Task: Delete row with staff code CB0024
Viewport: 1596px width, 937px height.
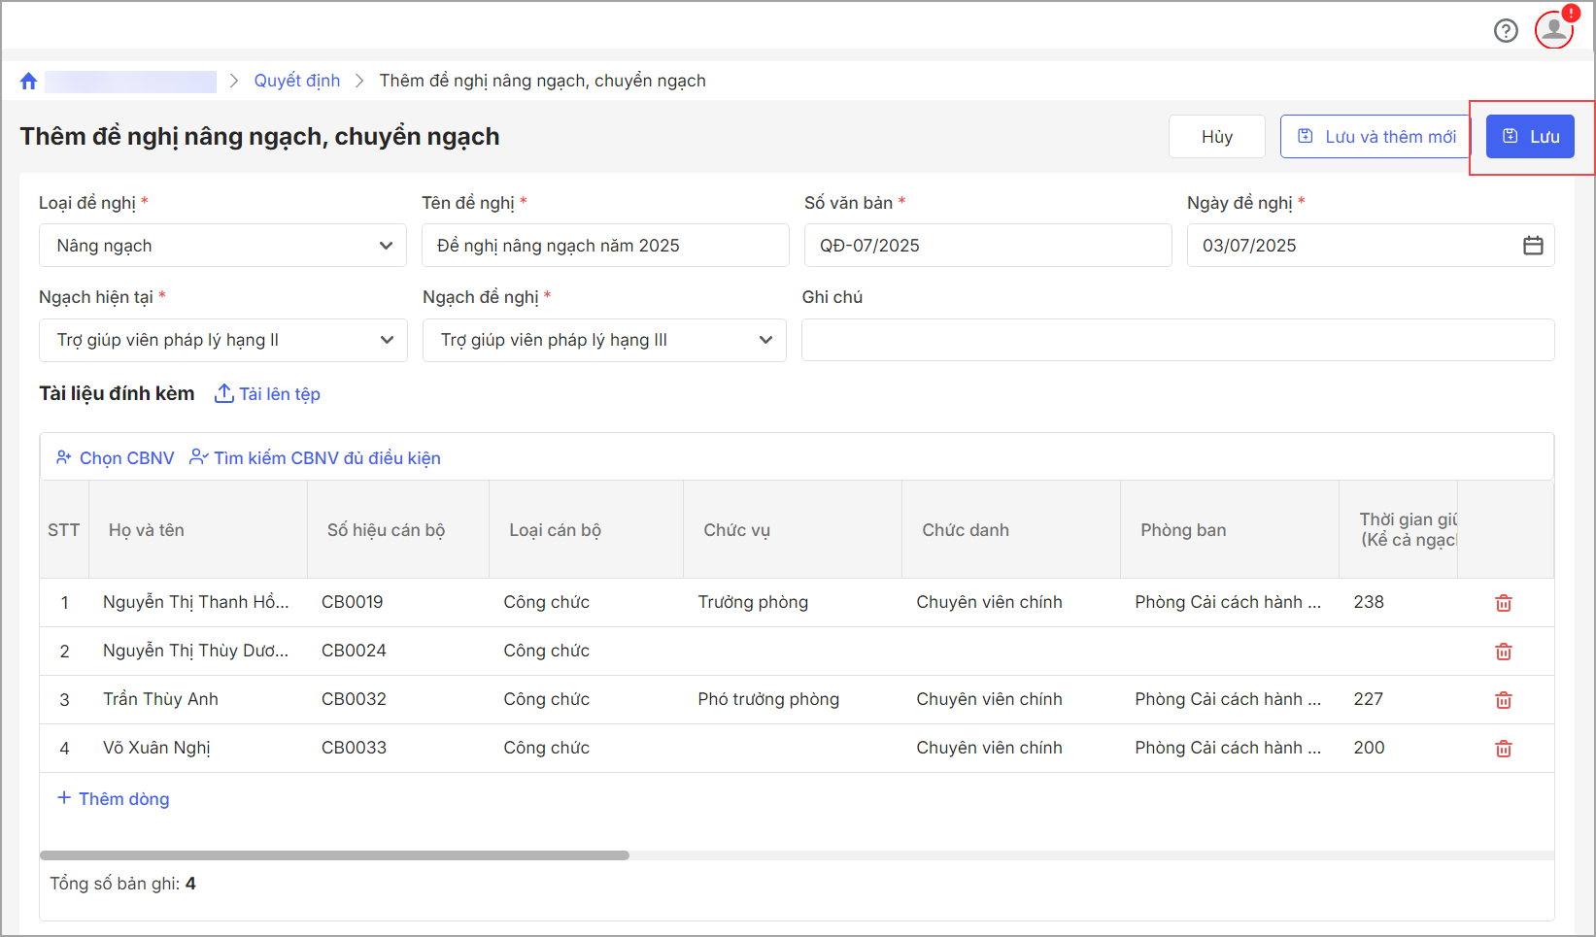Action: (1503, 652)
